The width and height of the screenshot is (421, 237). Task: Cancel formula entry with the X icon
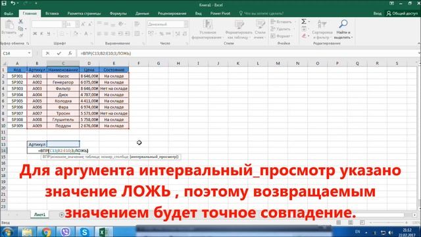click(47, 53)
